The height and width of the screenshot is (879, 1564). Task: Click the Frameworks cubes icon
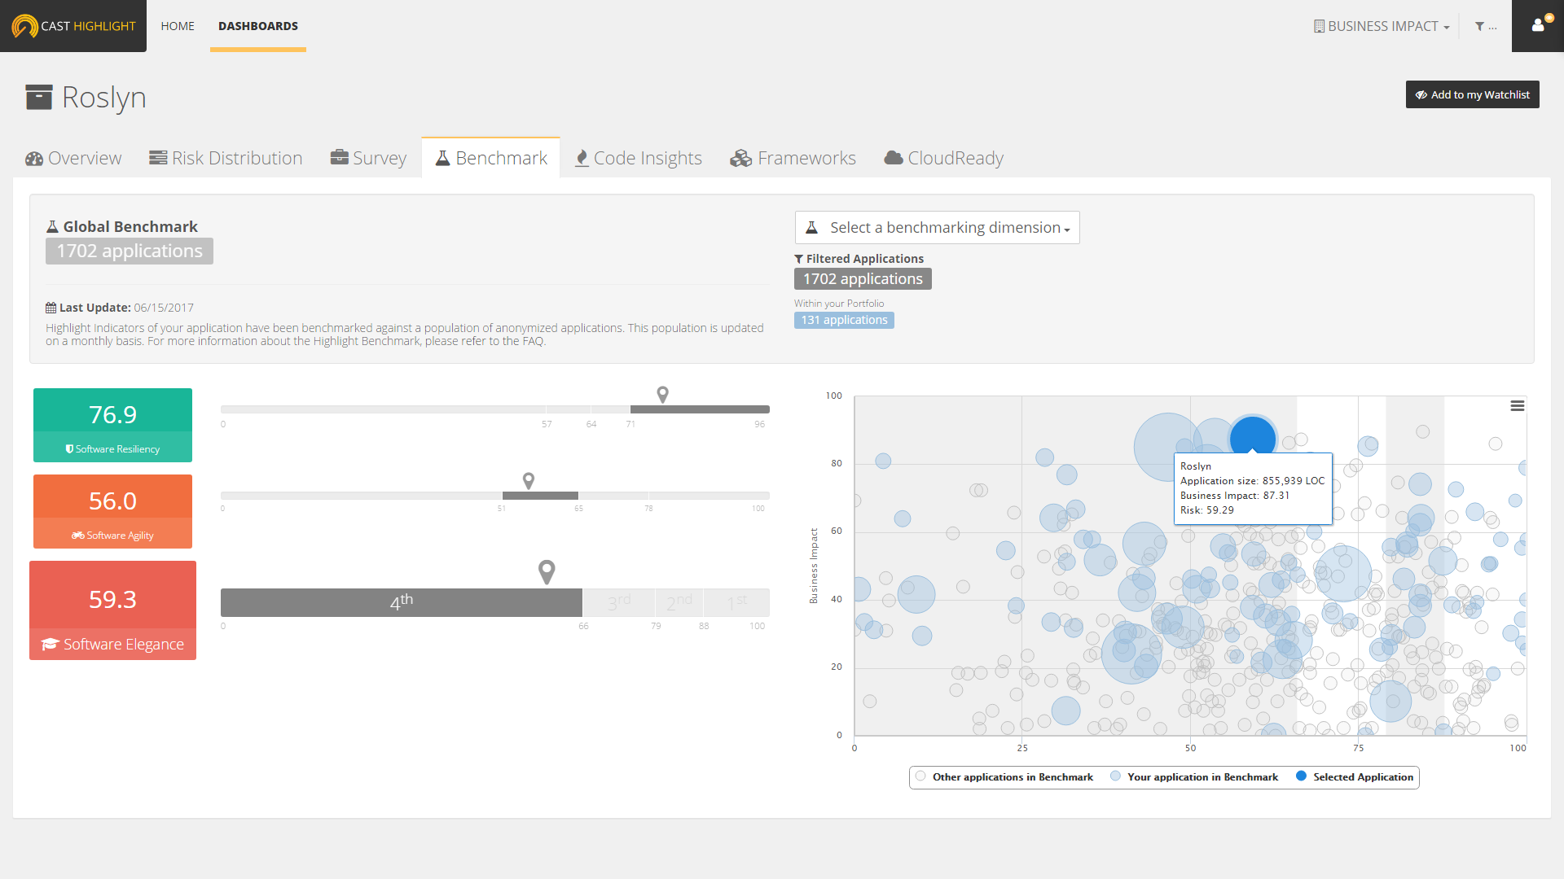(740, 158)
